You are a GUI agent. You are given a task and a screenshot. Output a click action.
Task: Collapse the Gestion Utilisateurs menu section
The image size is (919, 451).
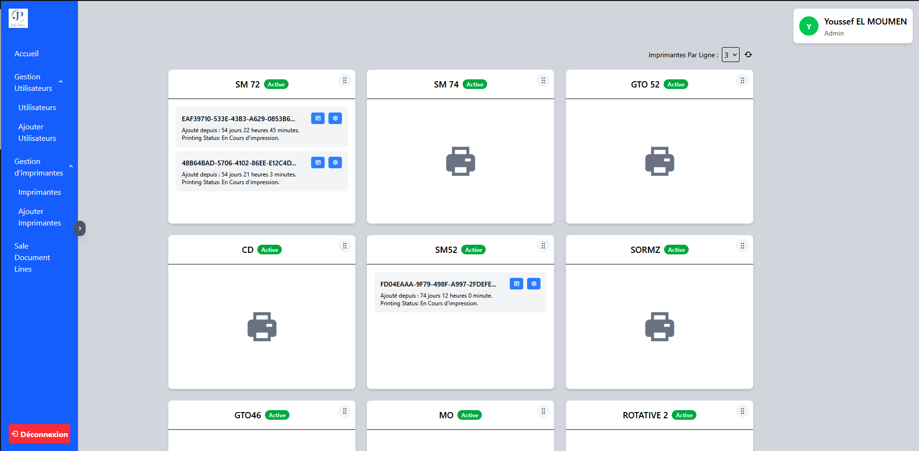(x=61, y=82)
